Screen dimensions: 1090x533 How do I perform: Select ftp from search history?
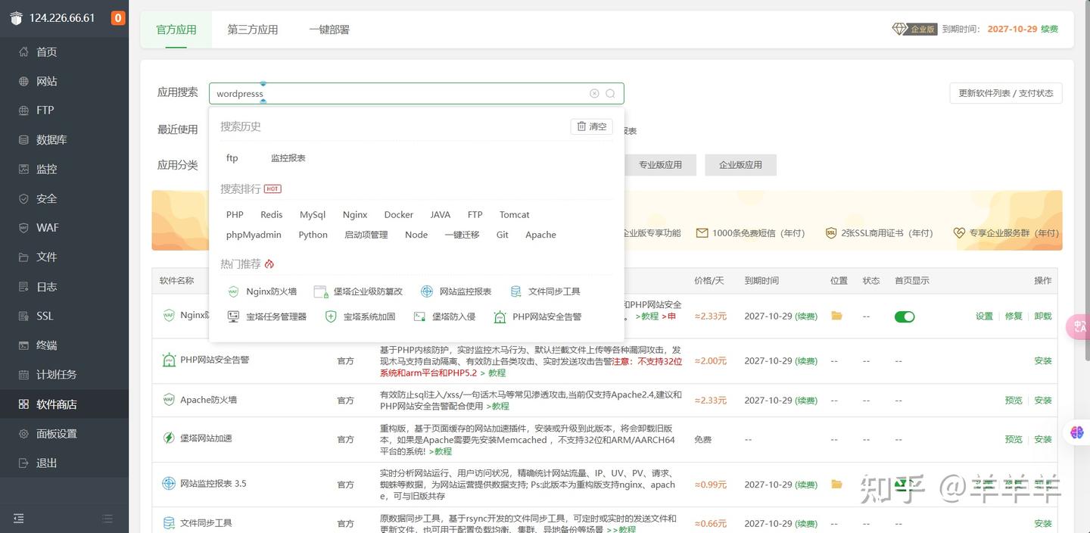click(232, 158)
